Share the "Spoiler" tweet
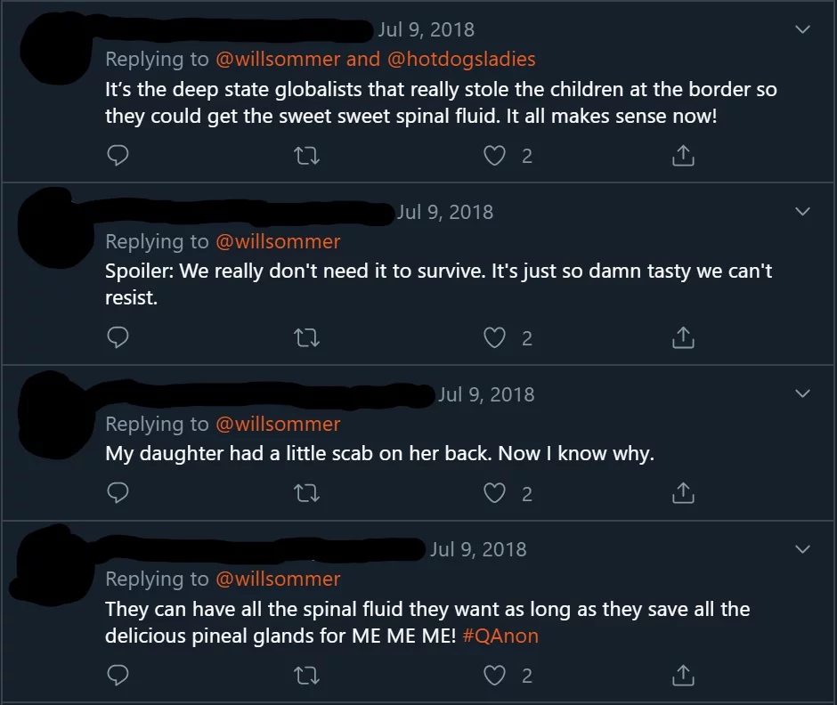The width and height of the screenshot is (837, 705). click(682, 338)
